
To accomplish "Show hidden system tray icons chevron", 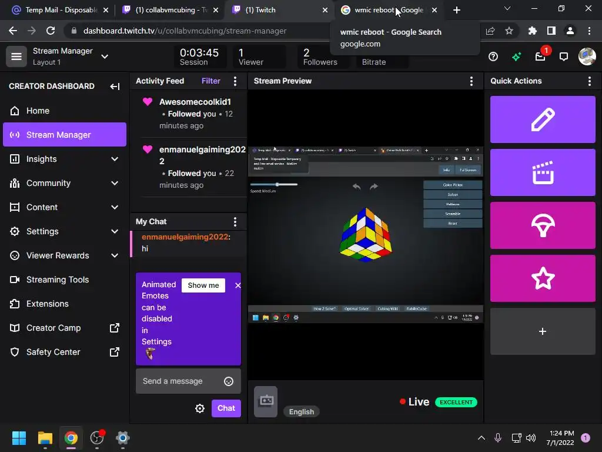I will [481, 438].
